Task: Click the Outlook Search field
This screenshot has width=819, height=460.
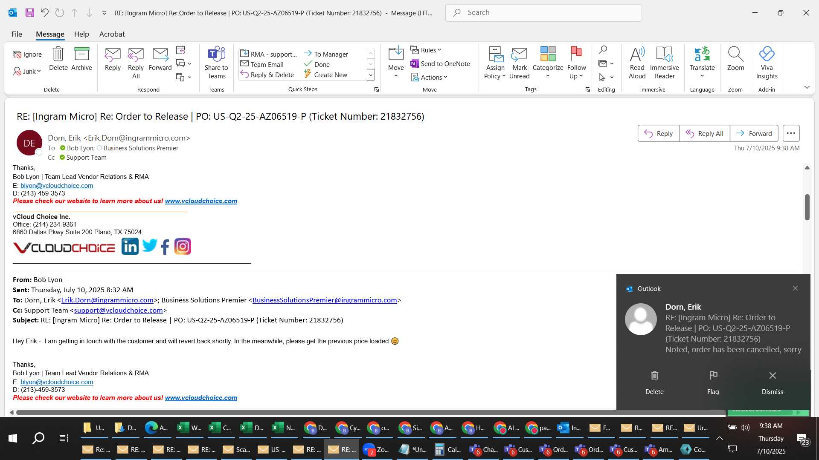Action: (543, 13)
